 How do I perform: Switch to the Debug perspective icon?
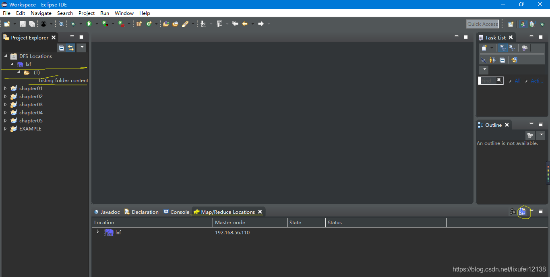pos(542,24)
